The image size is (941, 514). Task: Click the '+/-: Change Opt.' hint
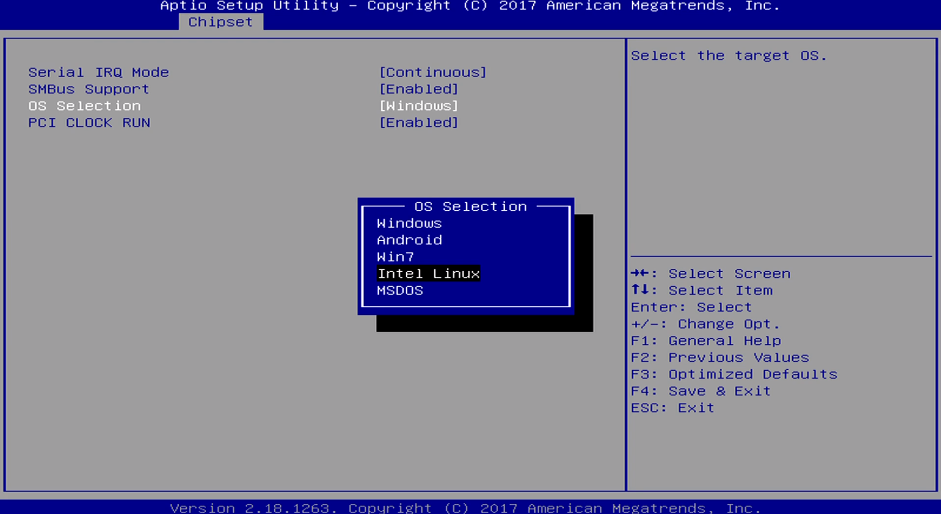tap(705, 324)
